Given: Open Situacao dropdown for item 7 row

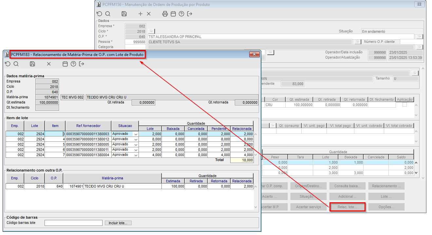Looking at the screenshot, I should click(136, 155).
